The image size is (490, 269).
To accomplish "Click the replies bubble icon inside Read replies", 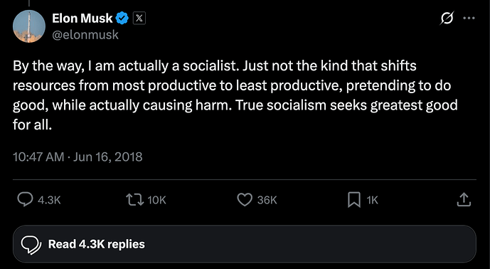I will 31,245.
